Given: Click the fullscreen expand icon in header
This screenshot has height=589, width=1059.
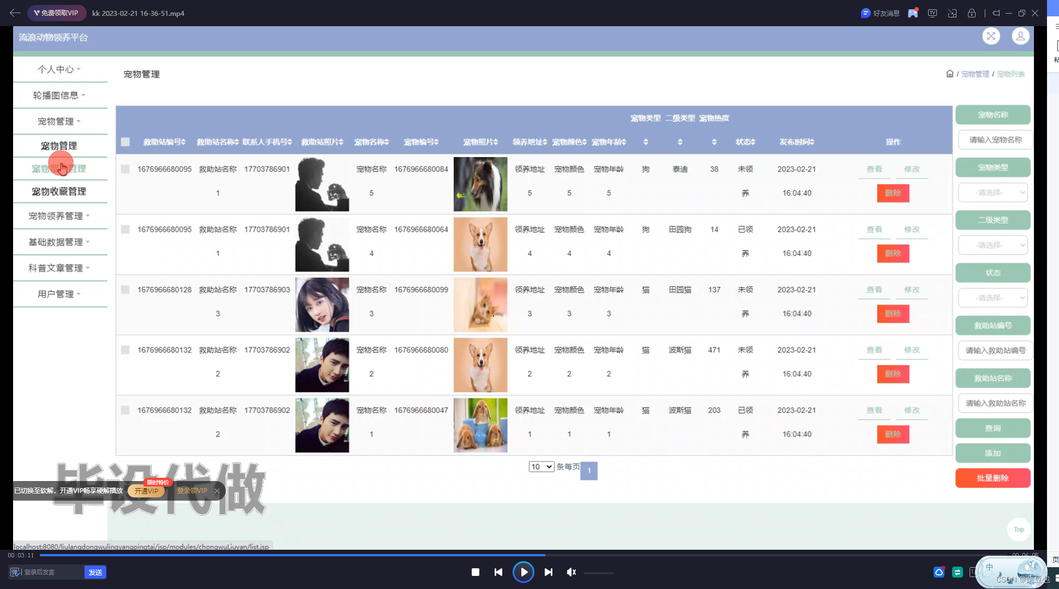Looking at the screenshot, I should point(991,37).
